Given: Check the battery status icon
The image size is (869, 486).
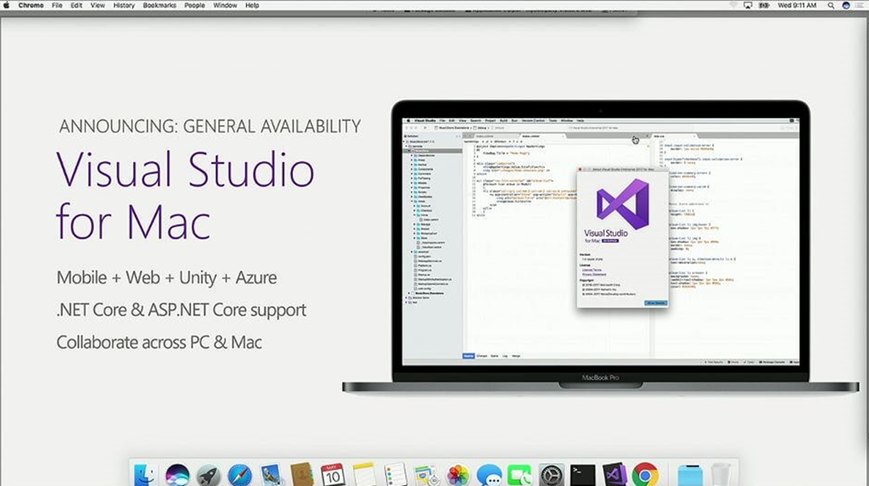Looking at the screenshot, I should (x=764, y=6).
